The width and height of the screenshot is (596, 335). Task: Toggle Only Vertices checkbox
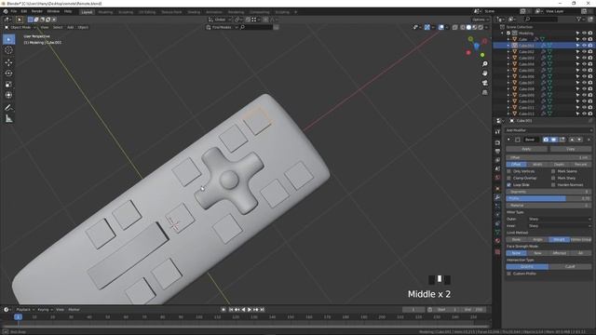click(509, 171)
